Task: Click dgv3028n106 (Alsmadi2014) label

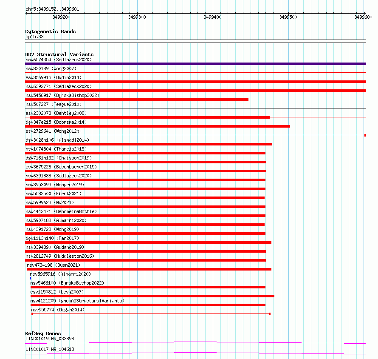Action: pyautogui.click(x=57, y=140)
